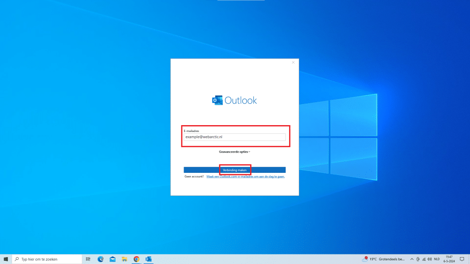Open the notification center
Screen dimensions: 470x264
[x=462, y=259]
